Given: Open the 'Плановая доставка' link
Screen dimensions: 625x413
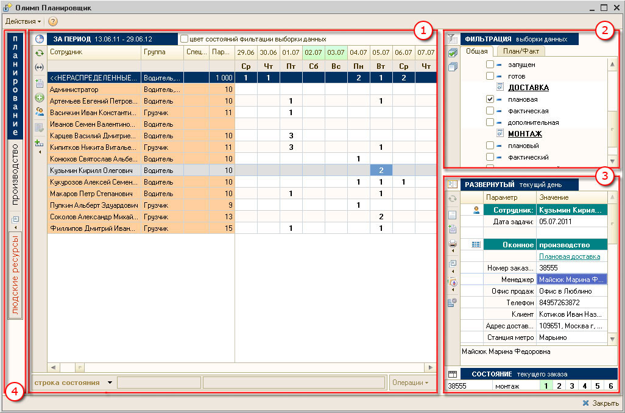Looking at the screenshot, I should [569, 256].
